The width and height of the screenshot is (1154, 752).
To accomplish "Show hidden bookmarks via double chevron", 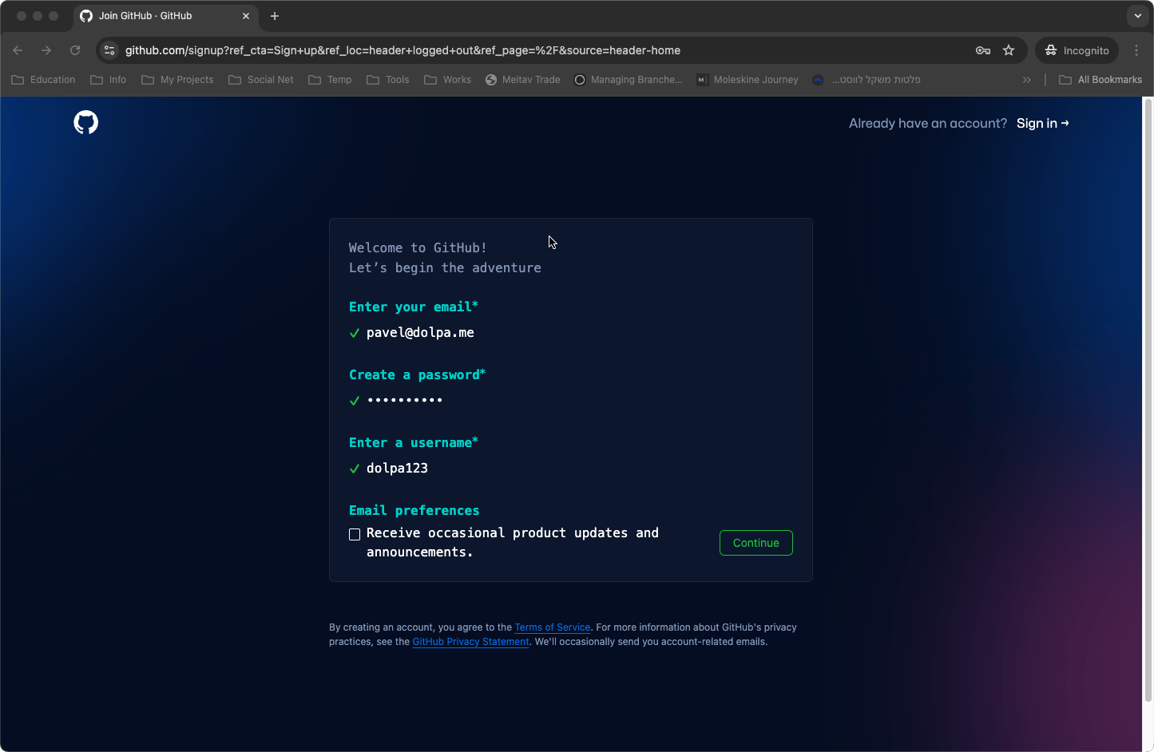I will click(1027, 80).
